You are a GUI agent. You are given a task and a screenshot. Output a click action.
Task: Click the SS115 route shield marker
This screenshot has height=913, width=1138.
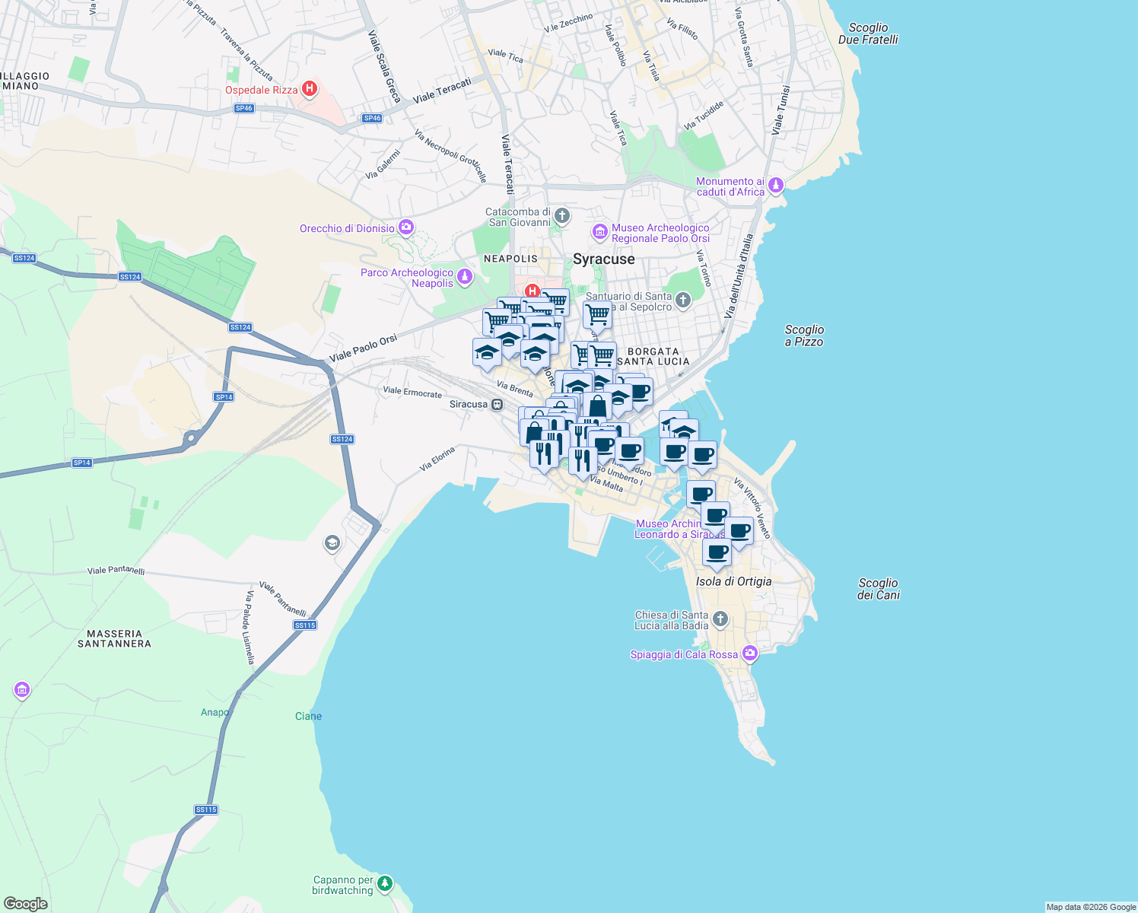[304, 625]
